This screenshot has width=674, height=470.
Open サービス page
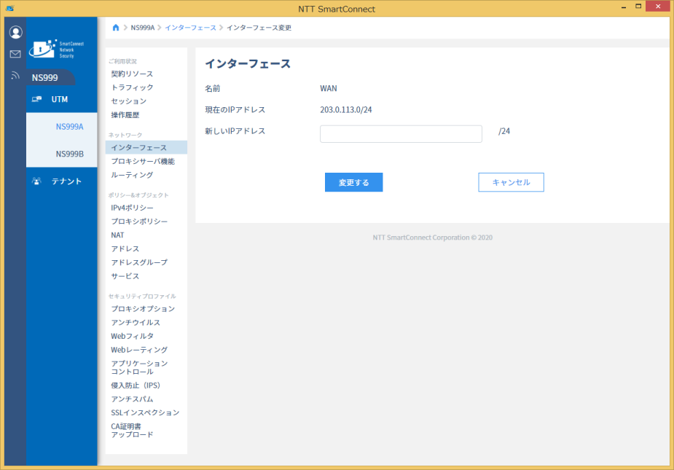(x=125, y=276)
